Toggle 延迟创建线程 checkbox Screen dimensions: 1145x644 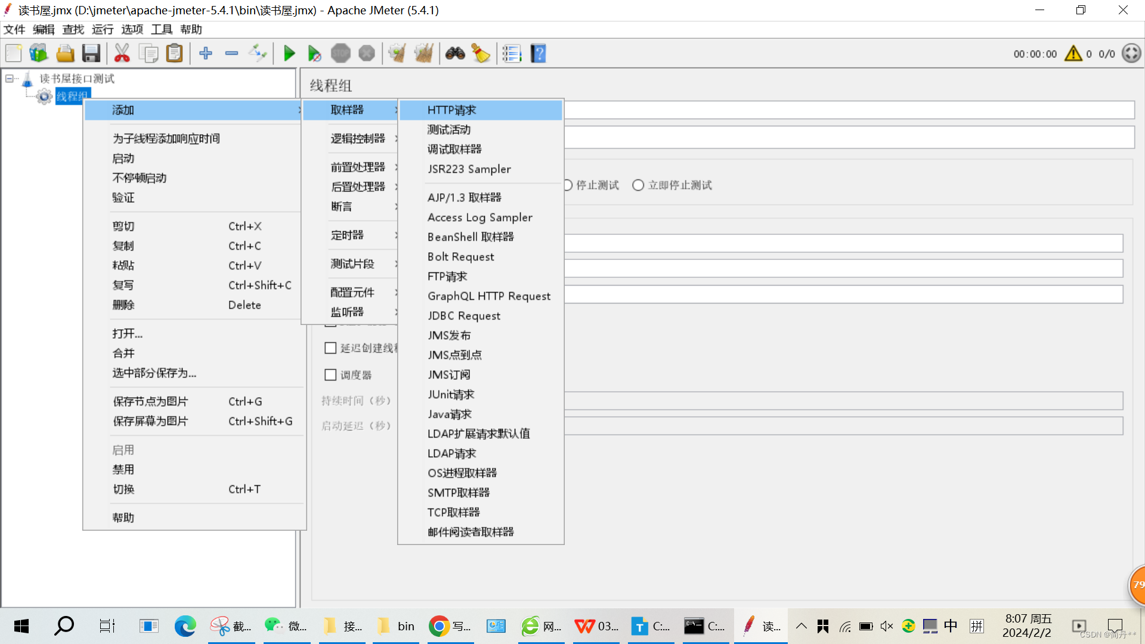(x=330, y=348)
